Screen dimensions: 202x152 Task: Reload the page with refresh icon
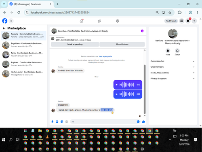19,13
